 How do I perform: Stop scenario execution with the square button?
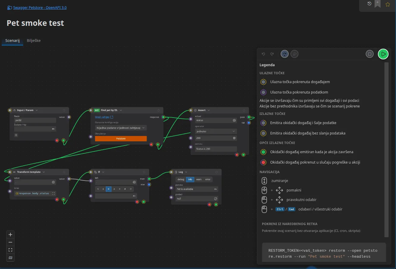(x=370, y=54)
